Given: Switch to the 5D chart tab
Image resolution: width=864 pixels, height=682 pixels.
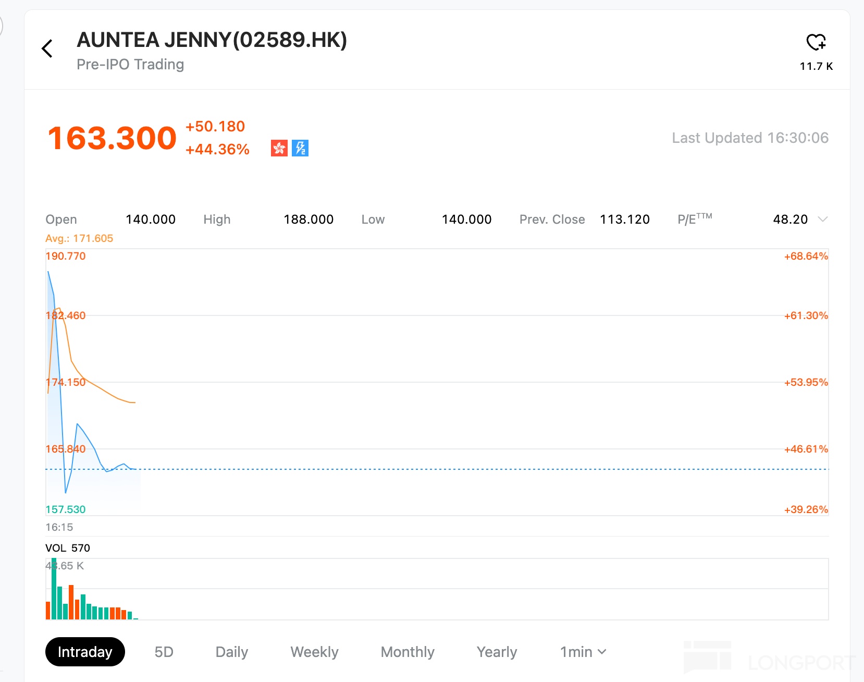Looking at the screenshot, I should [164, 652].
